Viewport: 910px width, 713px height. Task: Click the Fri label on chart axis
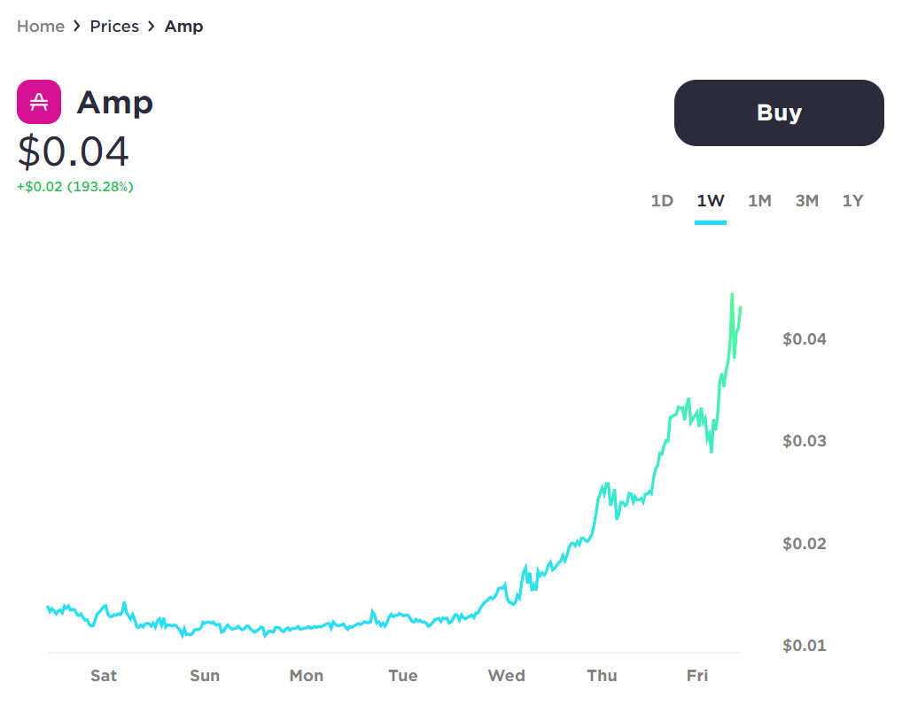[697, 675]
